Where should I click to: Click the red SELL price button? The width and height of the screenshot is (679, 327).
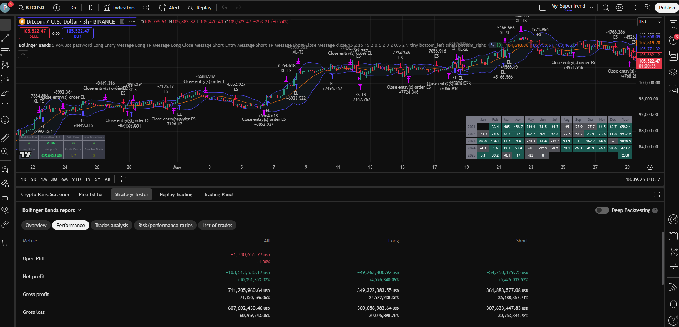coord(34,33)
